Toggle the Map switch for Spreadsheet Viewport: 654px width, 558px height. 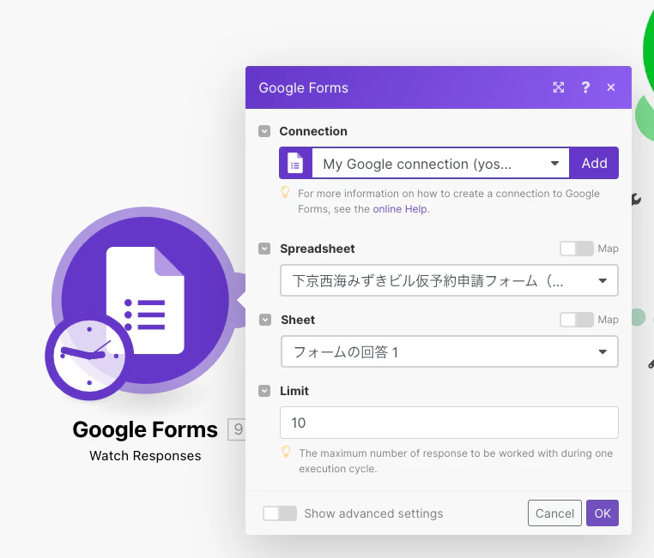577,249
